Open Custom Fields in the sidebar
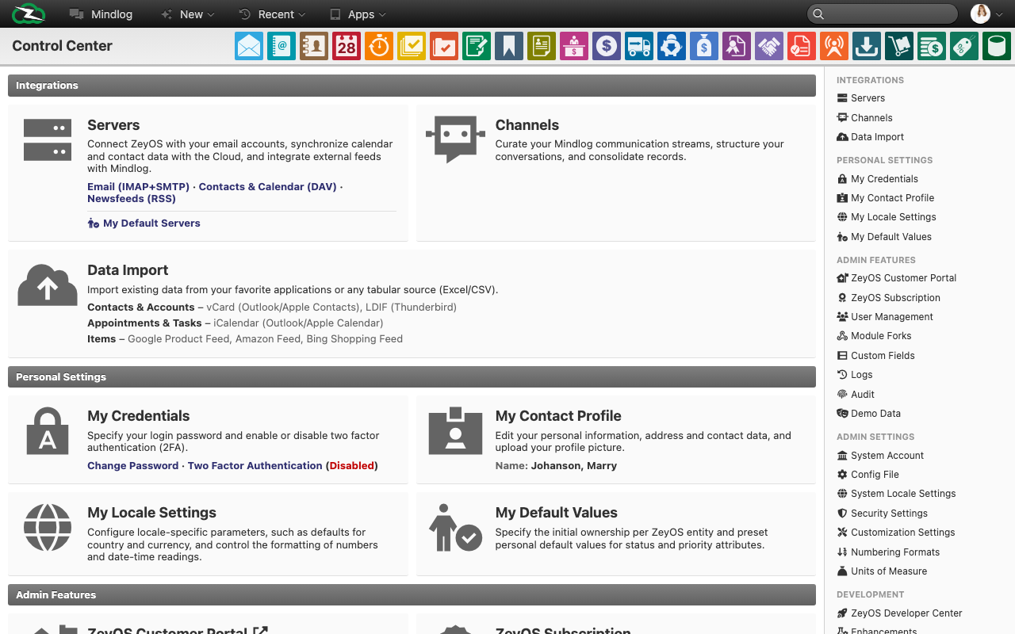Image resolution: width=1015 pixels, height=634 pixels. point(876,356)
